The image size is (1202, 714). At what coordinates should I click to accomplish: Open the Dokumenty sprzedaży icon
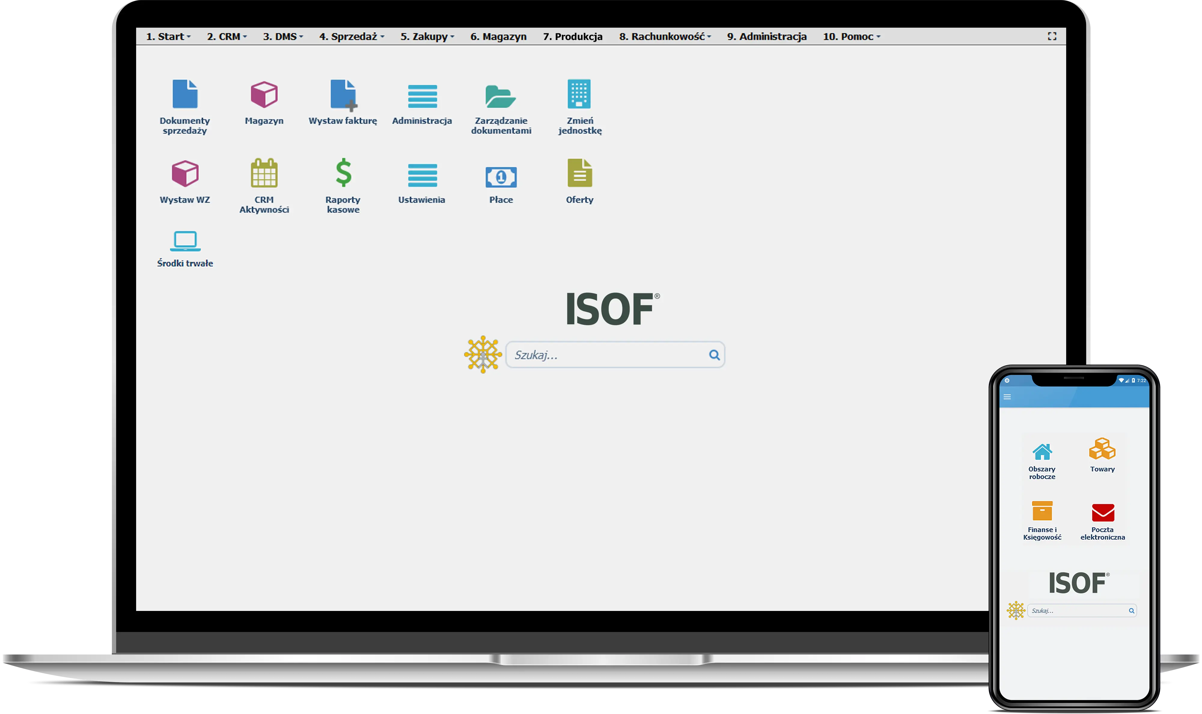tap(185, 95)
